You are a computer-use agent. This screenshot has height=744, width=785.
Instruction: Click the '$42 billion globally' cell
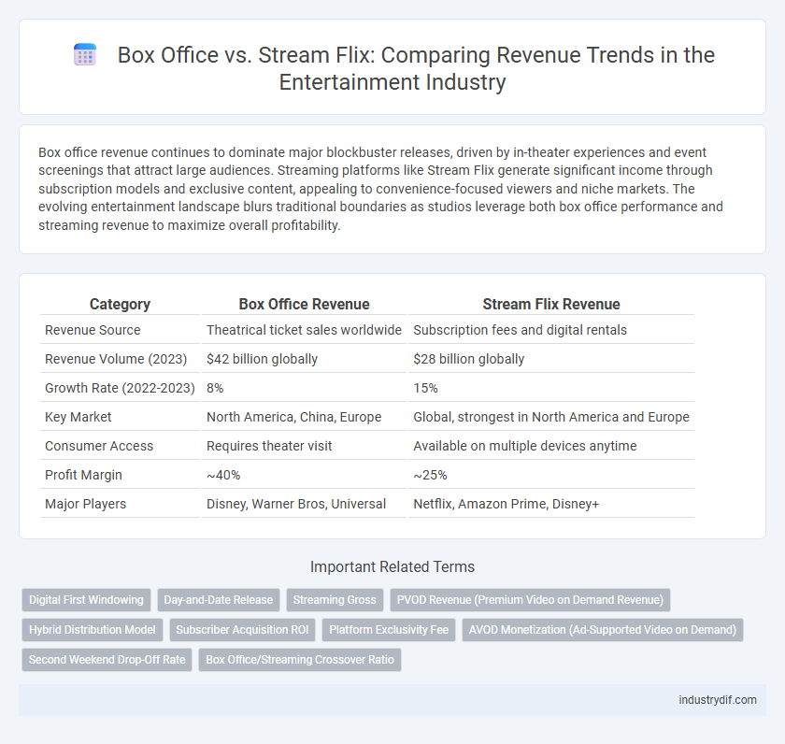coord(304,359)
